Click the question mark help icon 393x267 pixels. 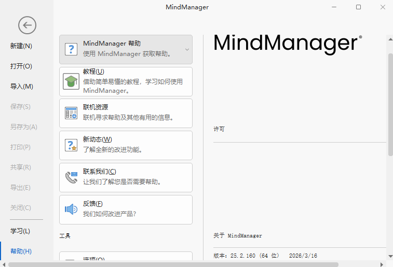[x=71, y=49]
